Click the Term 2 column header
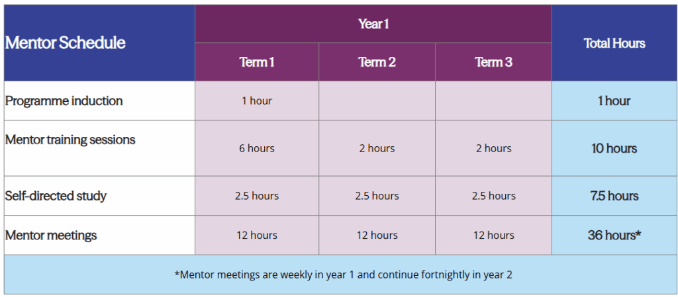Viewport: 678px width, 297px height. (x=377, y=62)
